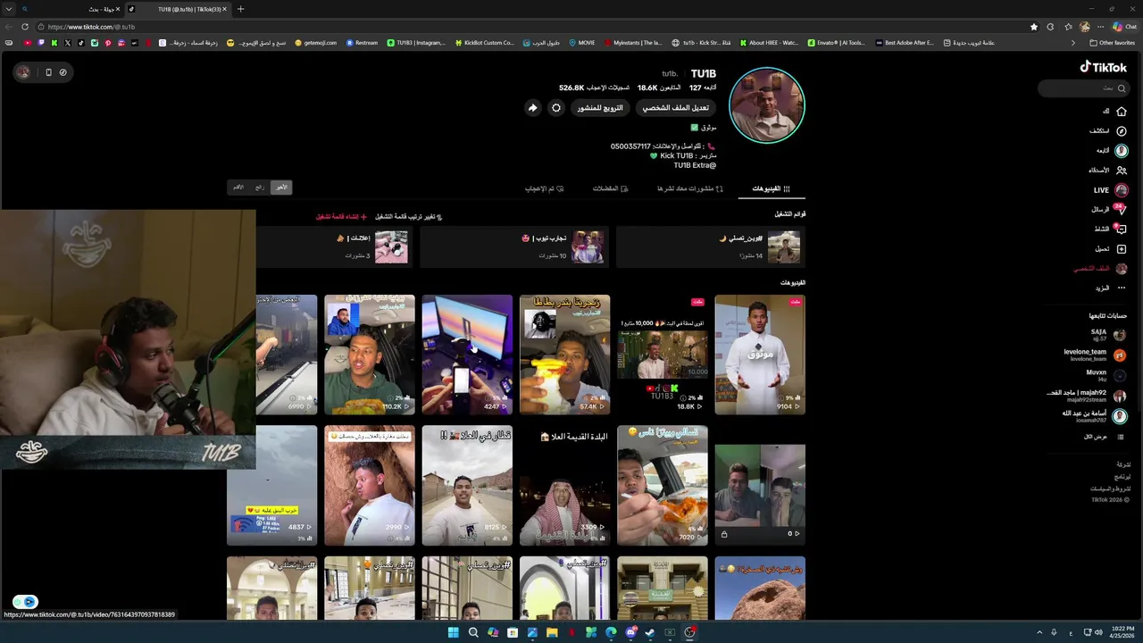1143x643 pixels.
Task: Click Create playlist link (إنشاء قائمة تشغيل)
Action: [341, 216]
